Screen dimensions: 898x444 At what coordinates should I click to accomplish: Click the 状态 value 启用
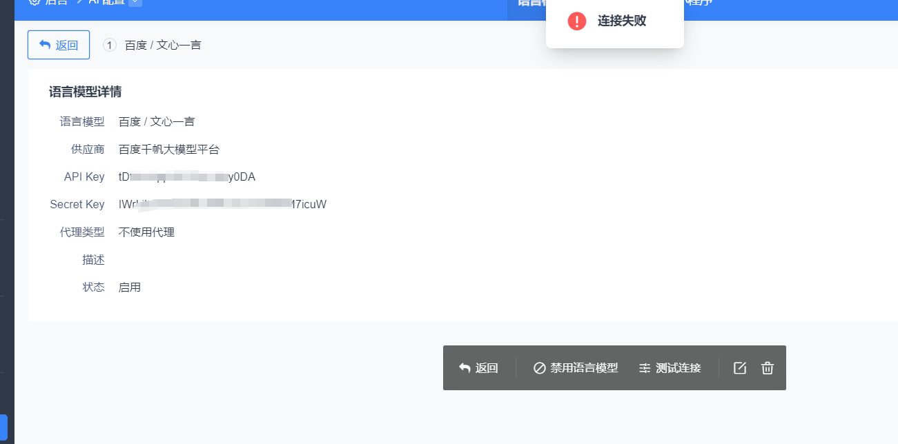[x=130, y=287]
